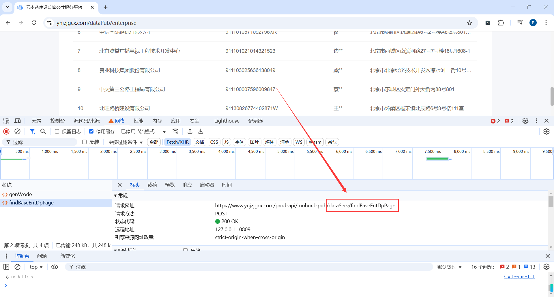The image size is (554, 297).
Task: Open Chrome main three-dot menu
Action: (x=546, y=23)
